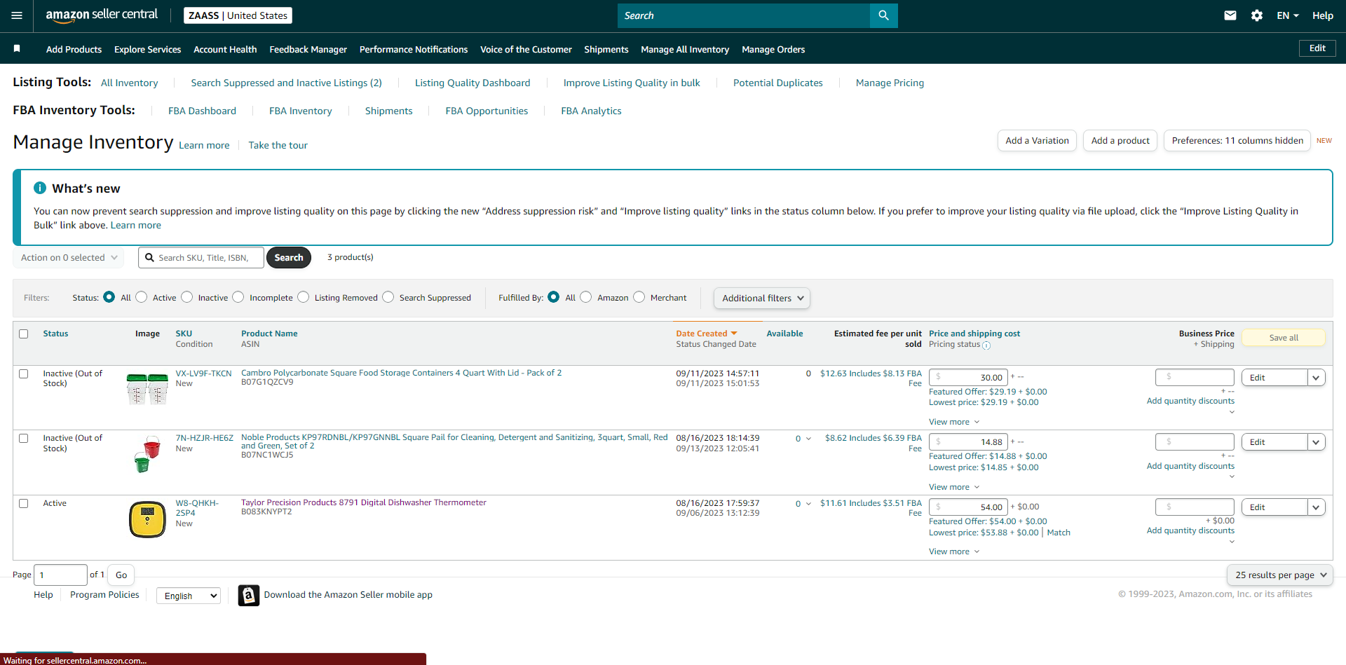Image resolution: width=1346 pixels, height=665 pixels.
Task: Open the Available quantity chevron for Noble row
Action: (x=808, y=439)
